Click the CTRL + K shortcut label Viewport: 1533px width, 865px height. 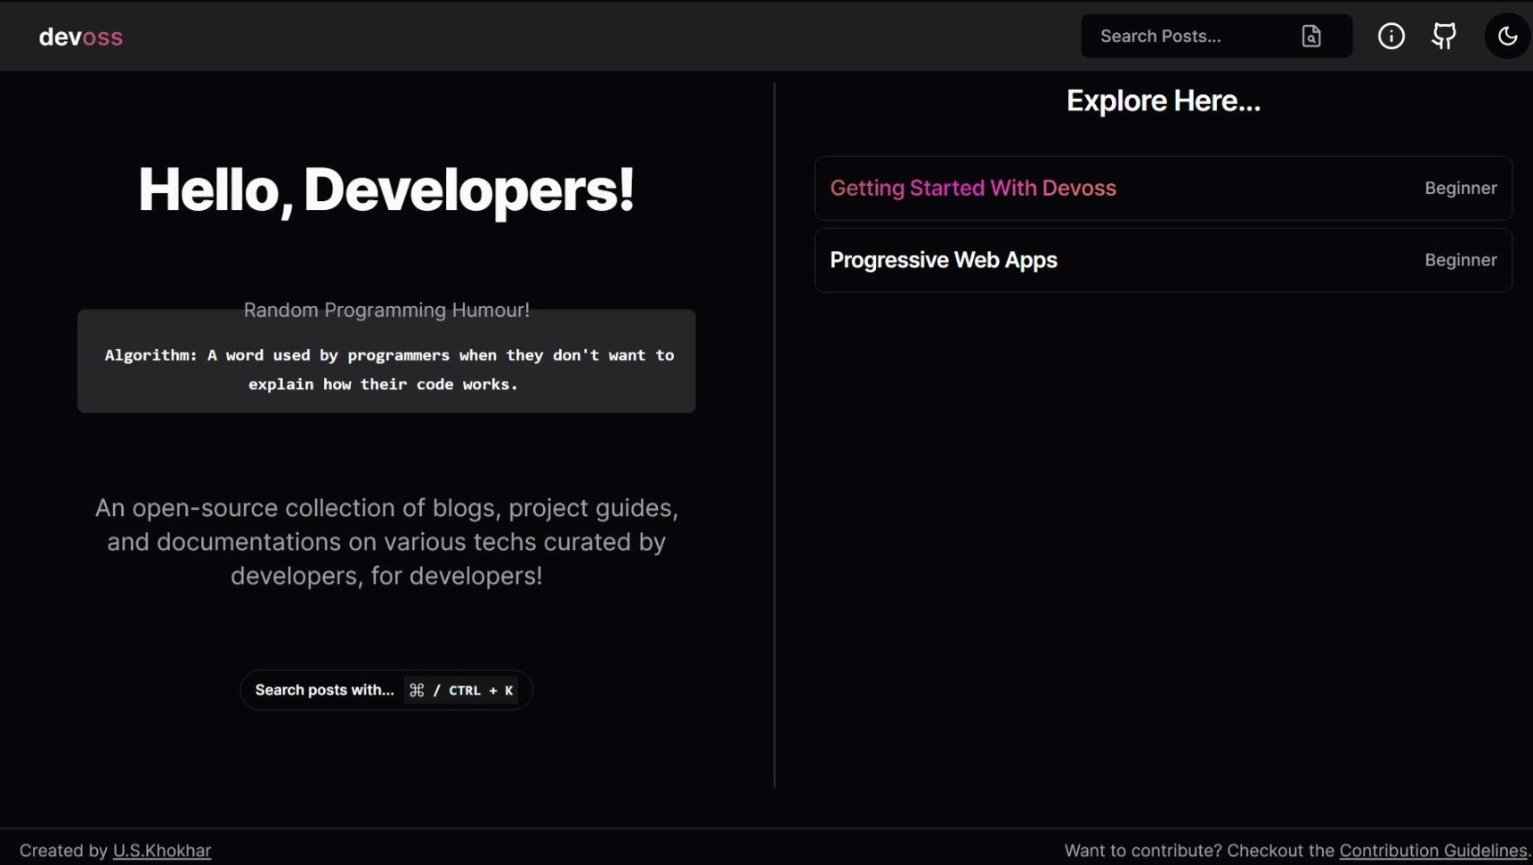(481, 691)
